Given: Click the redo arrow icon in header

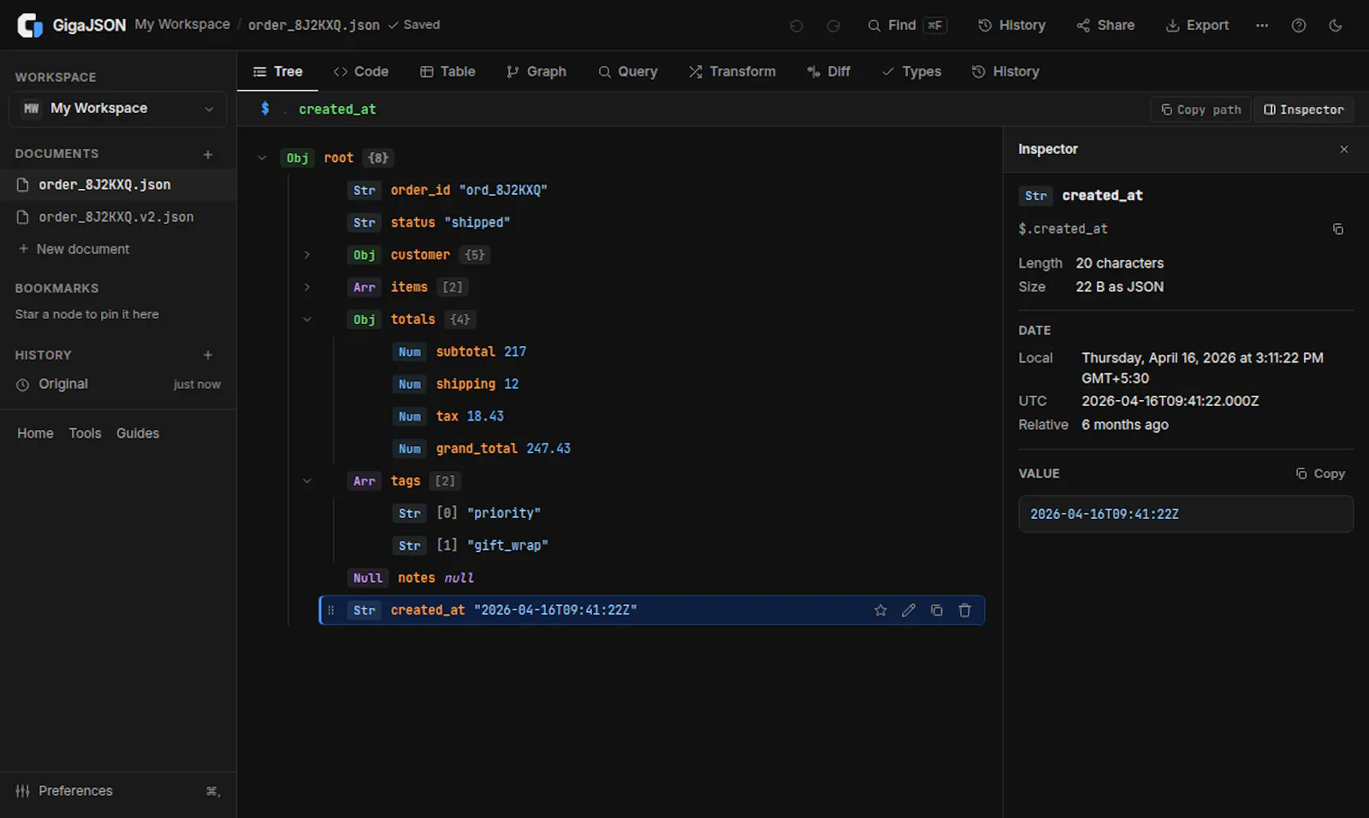Looking at the screenshot, I should (833, 26).
